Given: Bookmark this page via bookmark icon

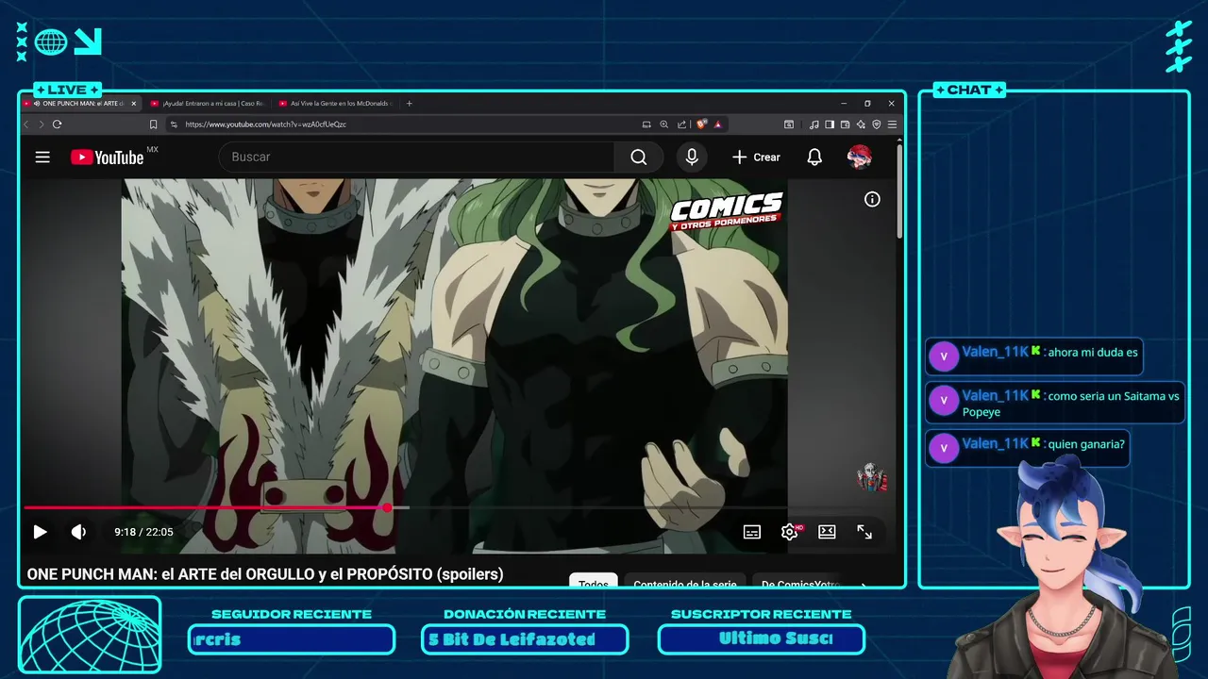Looking at the screenshot, I should [x=154, y=124].
